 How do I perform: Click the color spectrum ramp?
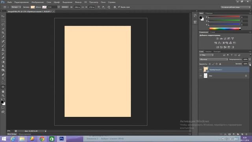225,29
